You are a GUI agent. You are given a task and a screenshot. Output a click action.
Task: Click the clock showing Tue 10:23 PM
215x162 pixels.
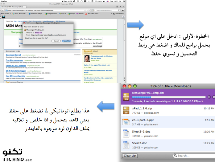pyautogui.click(x=116, y=1)
